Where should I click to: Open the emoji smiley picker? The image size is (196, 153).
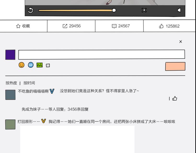coord(21,65)
